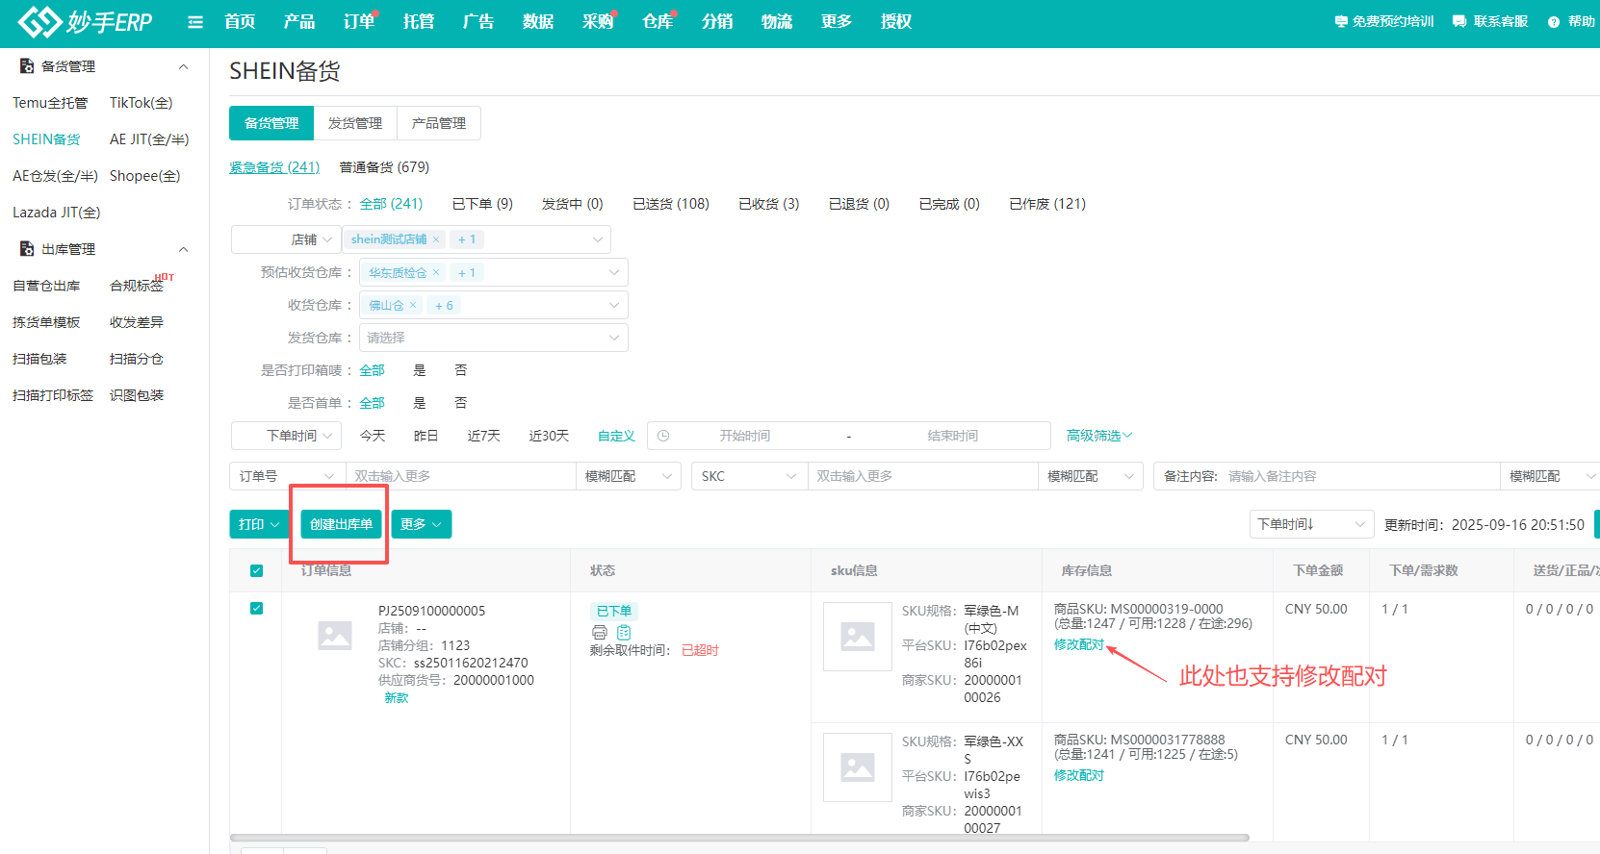Open the 收货仓库 dropdown
This screenshot has height=854, width=1600.
pos(494,305)
